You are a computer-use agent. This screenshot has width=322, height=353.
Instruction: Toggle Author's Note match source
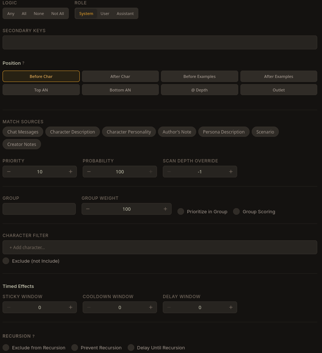177,132
